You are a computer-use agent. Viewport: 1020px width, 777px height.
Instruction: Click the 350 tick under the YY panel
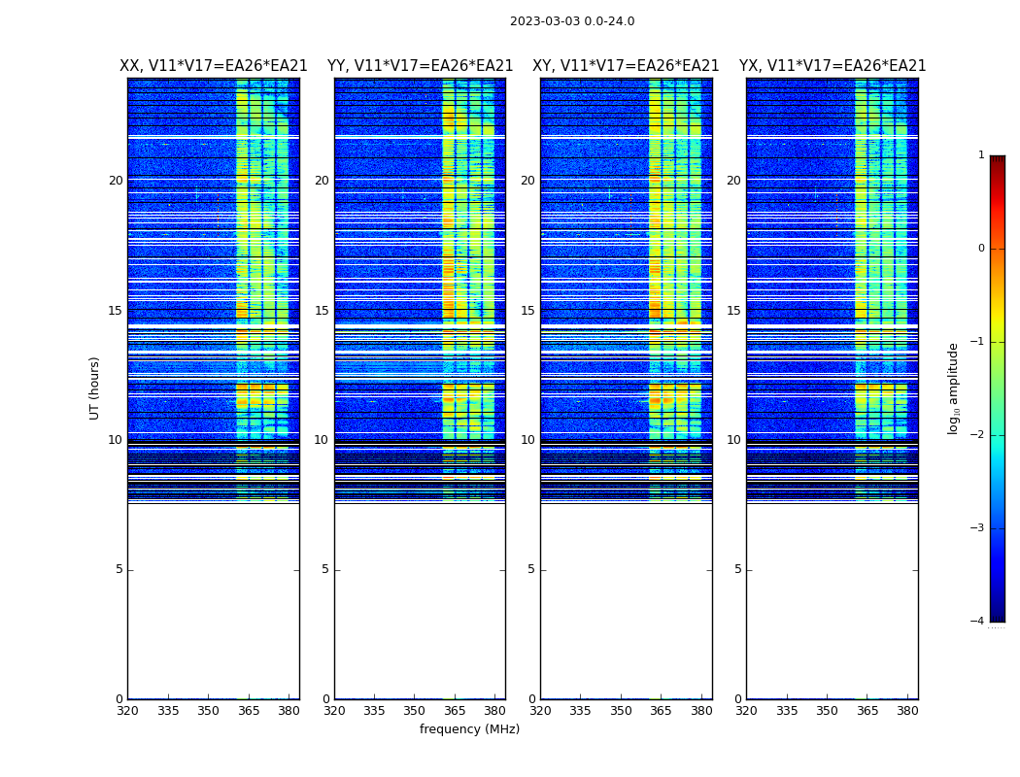click(x=415, y=710)
